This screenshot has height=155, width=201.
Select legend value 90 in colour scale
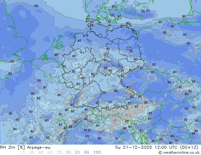[68, 152]
